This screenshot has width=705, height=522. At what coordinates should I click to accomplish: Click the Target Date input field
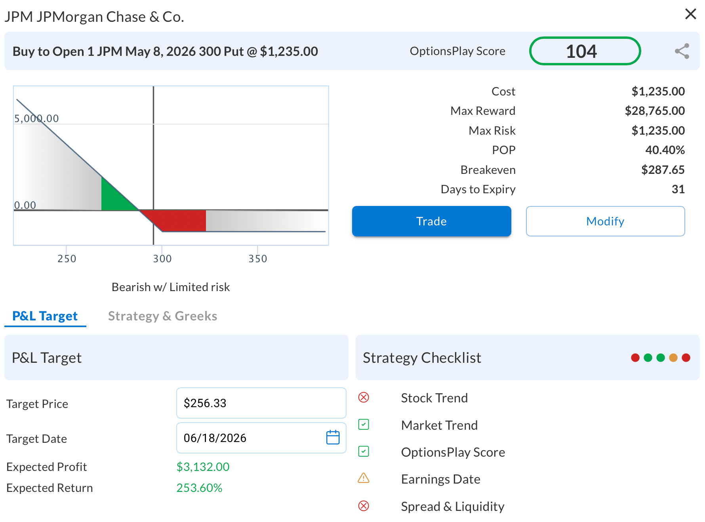tap(261, 438)
